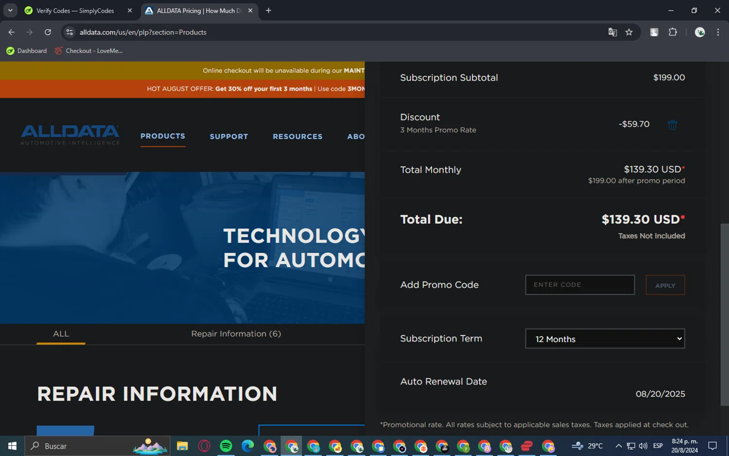
Task: Open the translate page icon in address bar
Action: coord(612,32)
